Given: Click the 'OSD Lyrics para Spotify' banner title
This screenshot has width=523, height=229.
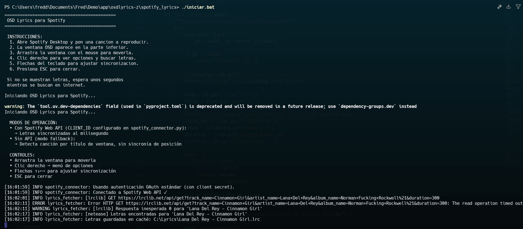Looking at the screenshot, I should click(36, 20).
